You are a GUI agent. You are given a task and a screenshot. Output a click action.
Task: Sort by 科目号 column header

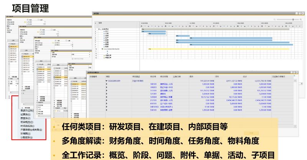[x=153, y=77]
